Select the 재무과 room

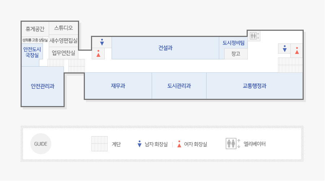(118, 86)
